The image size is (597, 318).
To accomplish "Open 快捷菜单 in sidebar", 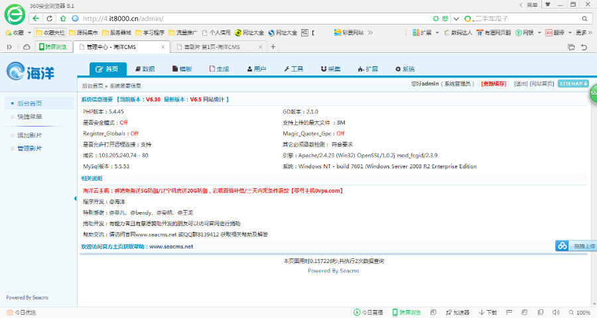I will (x=29, y=117).
